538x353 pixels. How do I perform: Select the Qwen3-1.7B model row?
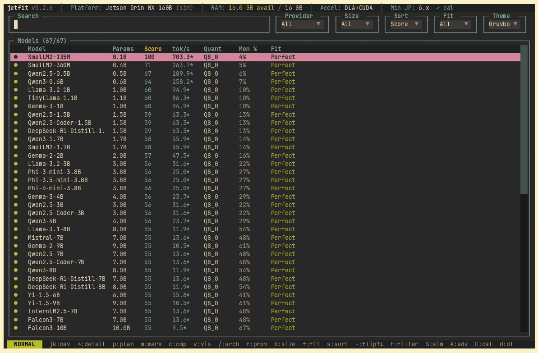265,139
